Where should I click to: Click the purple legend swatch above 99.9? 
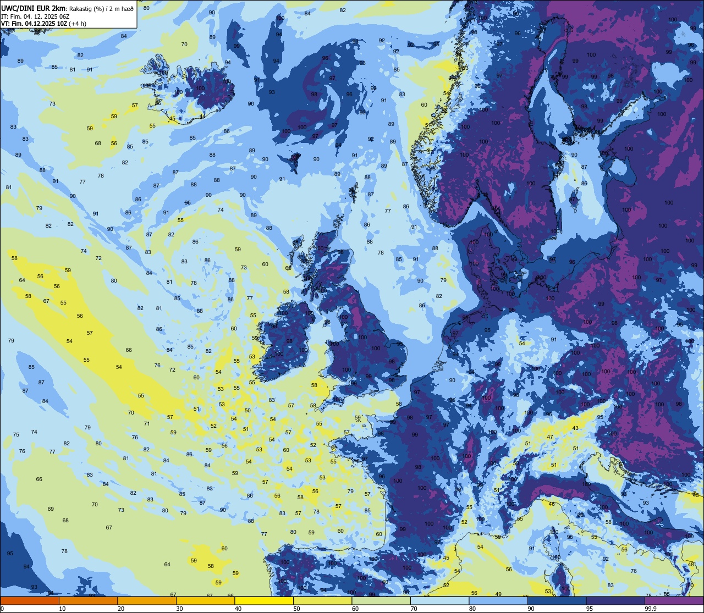click(674, 600)
